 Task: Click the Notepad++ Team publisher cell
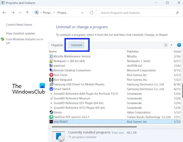tap(138, 61)
